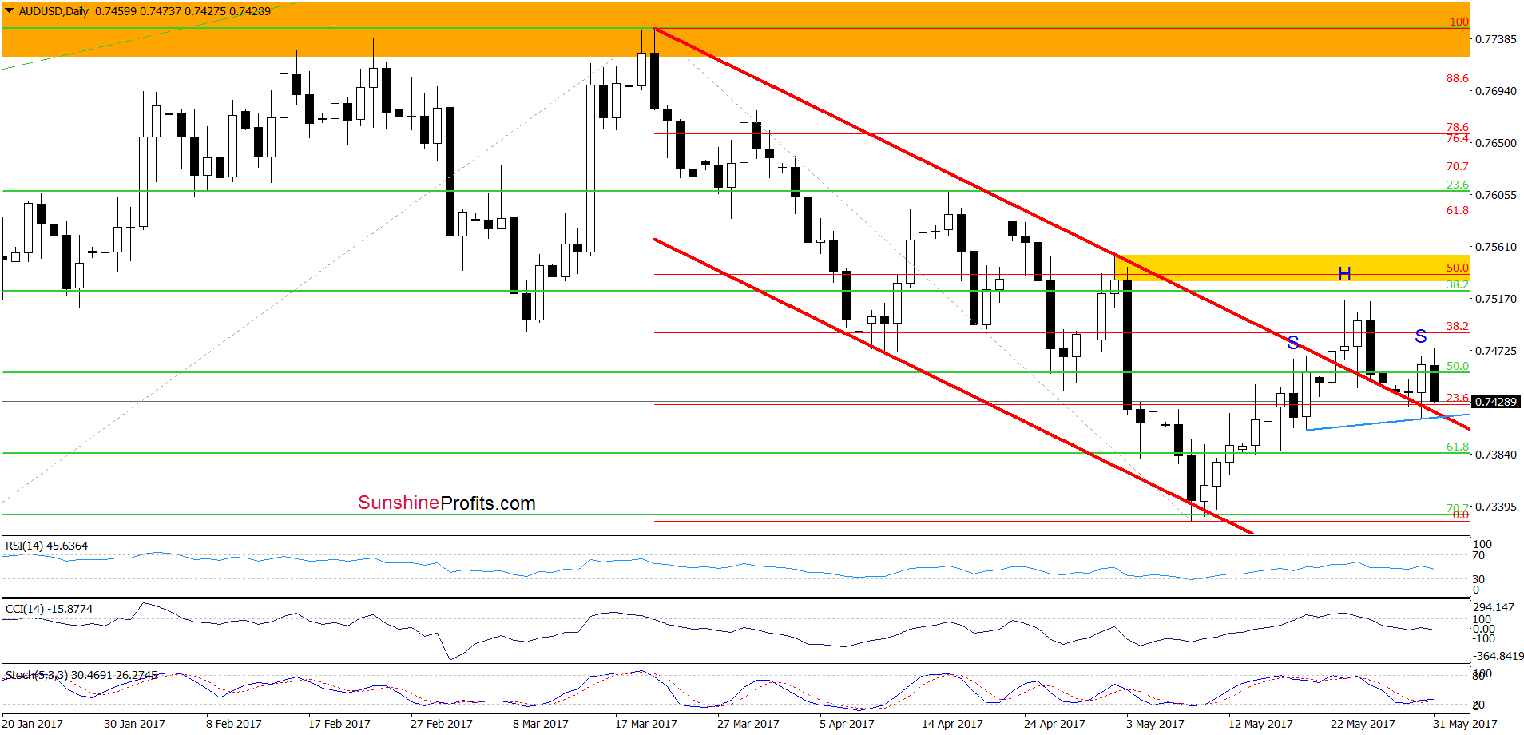Screen dimensions: 1524x735
Task: Click the blue H head annotation
Action: 1345,274
